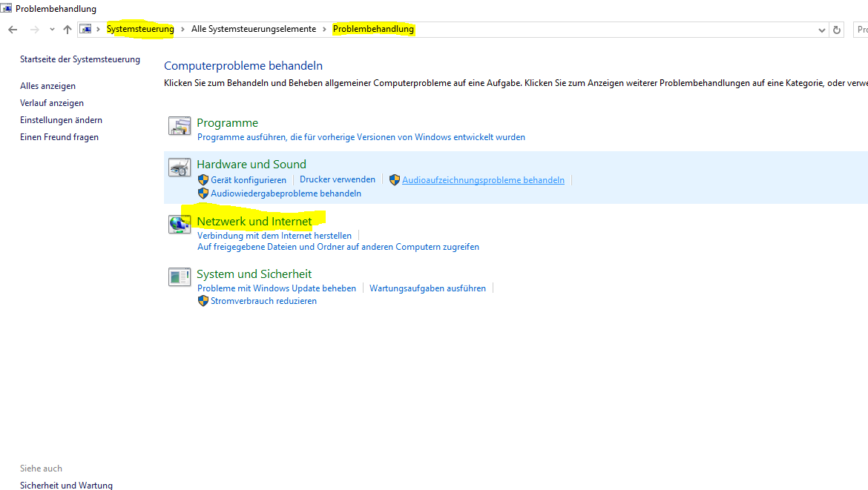This screenshot has height=490, width=868.
Task: Click Problembehandlung breadcrumb
Action: pos(373,30)
